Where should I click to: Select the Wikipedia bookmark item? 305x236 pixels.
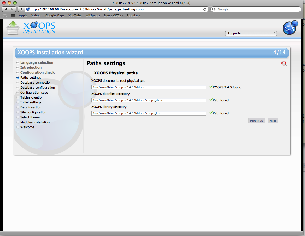93,15
